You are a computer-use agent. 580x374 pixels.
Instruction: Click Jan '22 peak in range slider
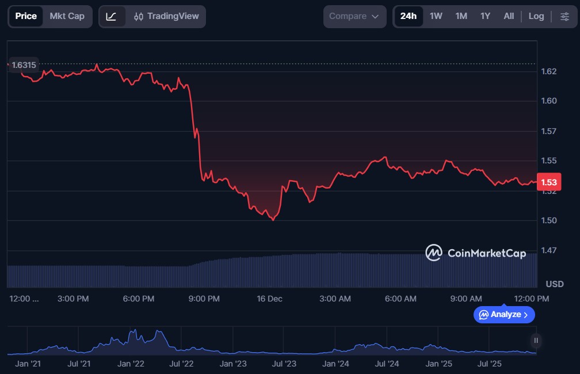pyautogui.click(x=134, y=335)
